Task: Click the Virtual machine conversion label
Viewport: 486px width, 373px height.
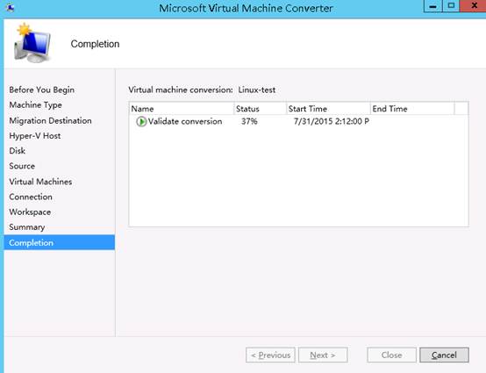Action: (x=181, y=90)
